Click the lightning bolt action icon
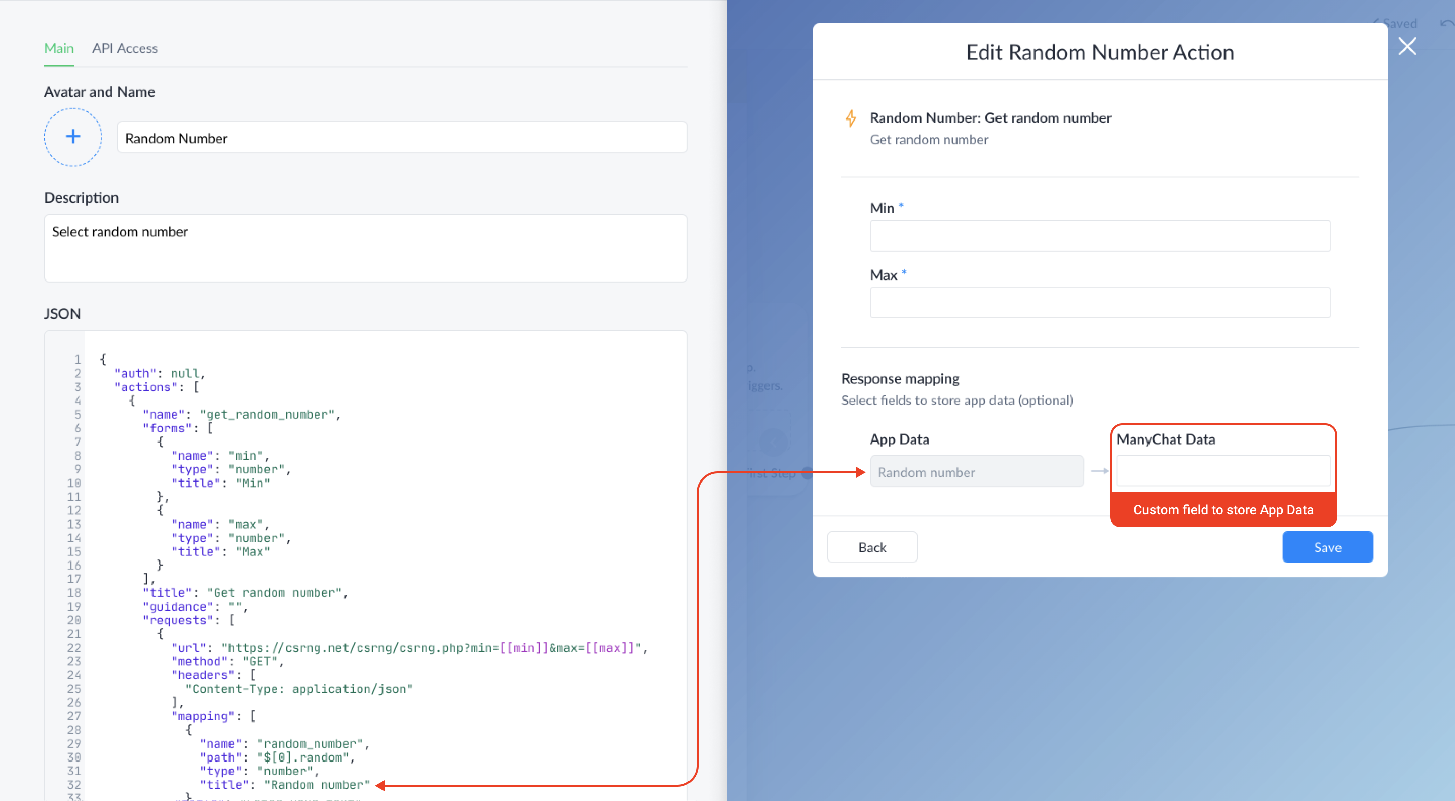This screenshot has width=1455, height=801. 851,118
